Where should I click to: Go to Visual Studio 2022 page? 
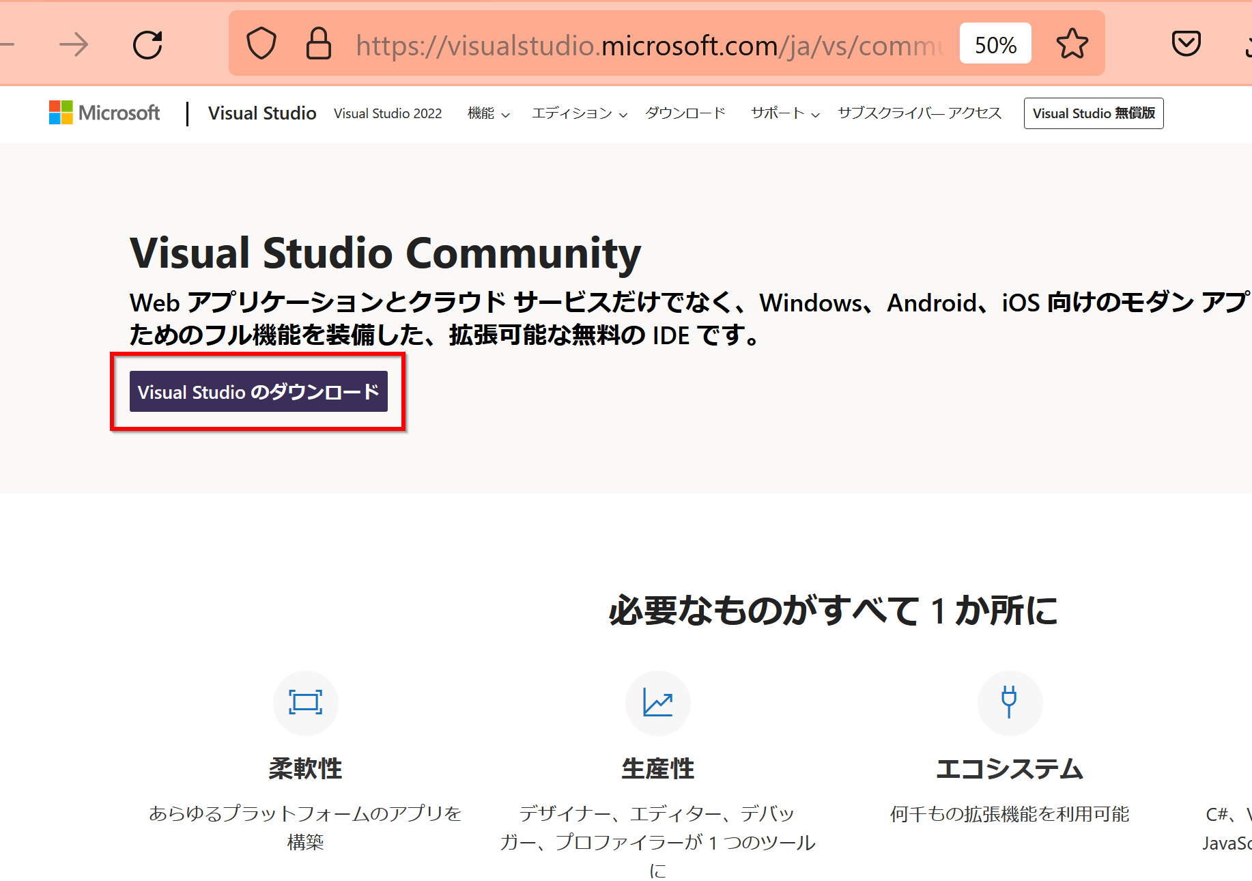tap(388, 113)
